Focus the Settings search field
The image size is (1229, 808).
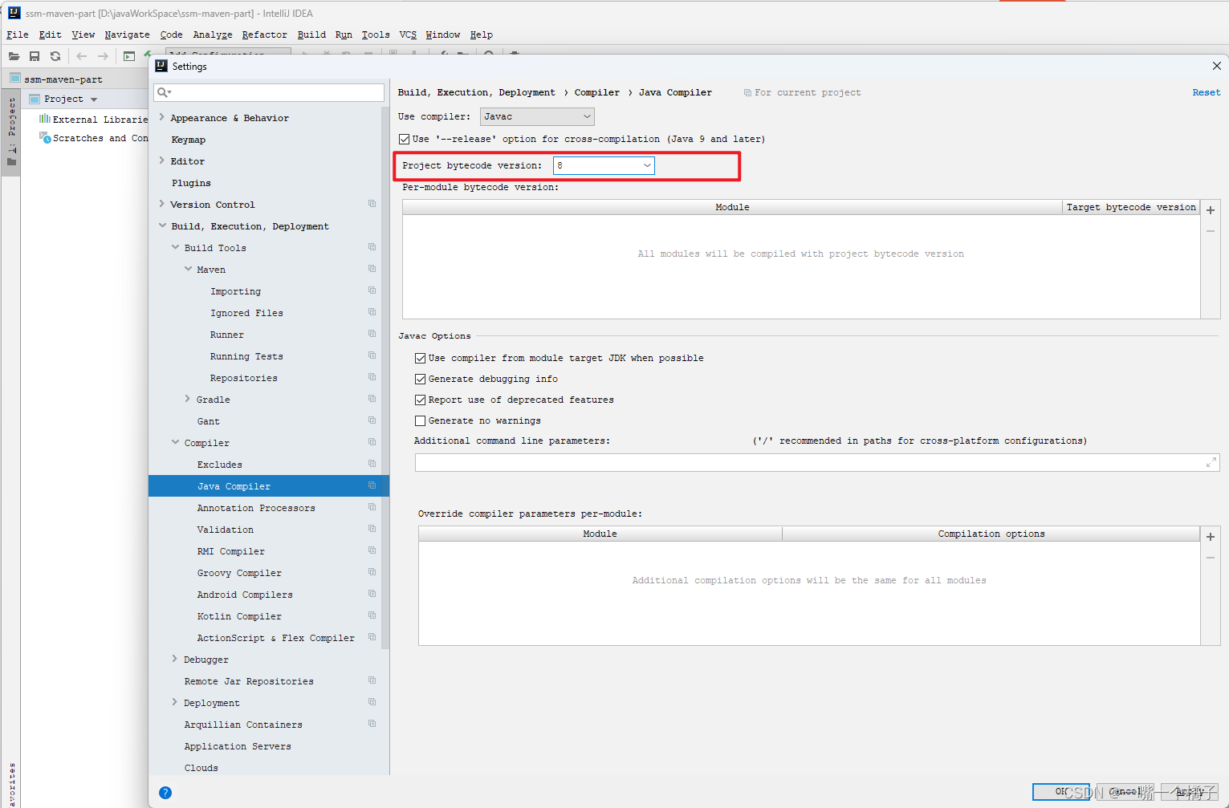(269, 92)
